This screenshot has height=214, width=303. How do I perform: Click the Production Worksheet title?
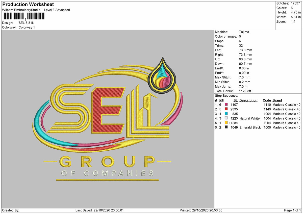[28, 4]
